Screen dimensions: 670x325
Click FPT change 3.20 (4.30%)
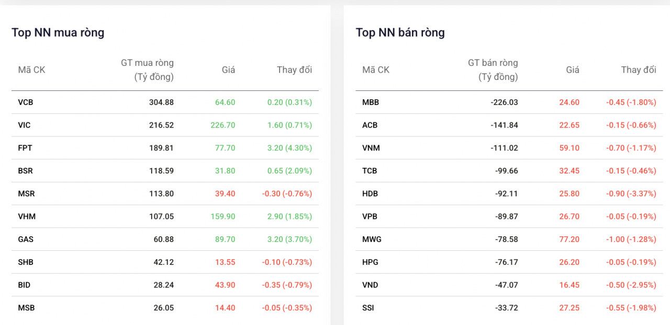click(289, 148)
